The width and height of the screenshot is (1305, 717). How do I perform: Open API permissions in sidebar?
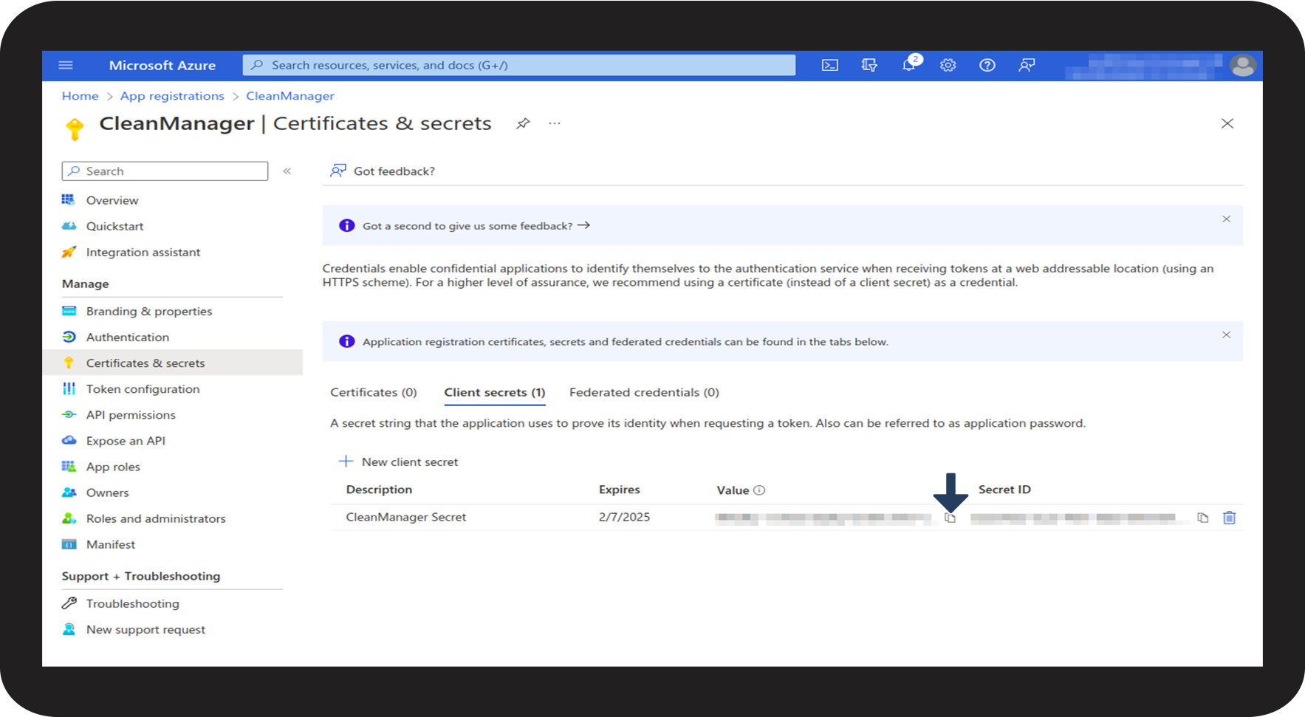[131, 415]
